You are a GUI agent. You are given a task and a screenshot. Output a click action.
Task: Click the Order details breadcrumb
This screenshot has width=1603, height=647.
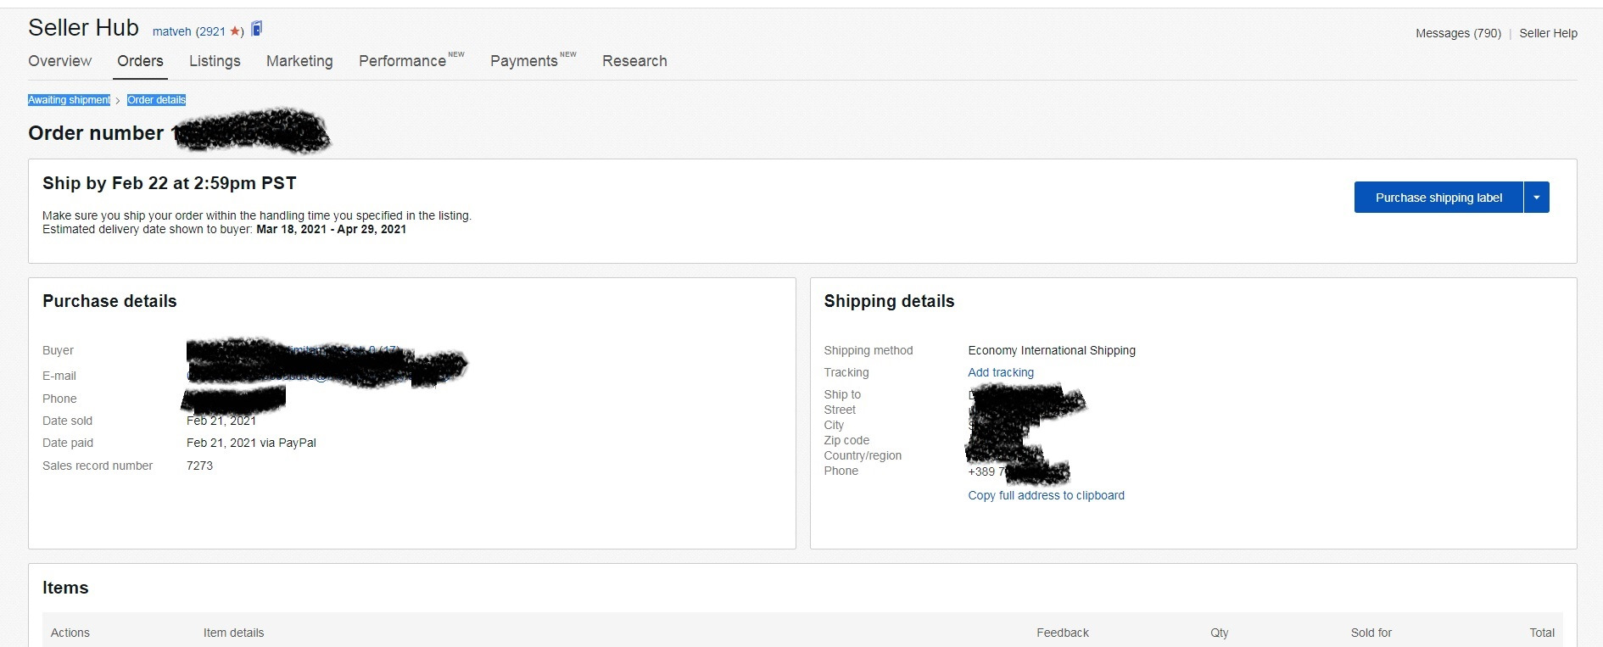(156, 100)
